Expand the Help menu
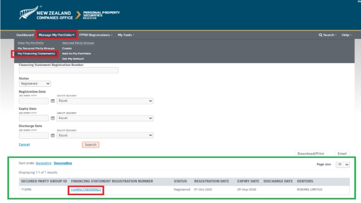 click(346, 35)
